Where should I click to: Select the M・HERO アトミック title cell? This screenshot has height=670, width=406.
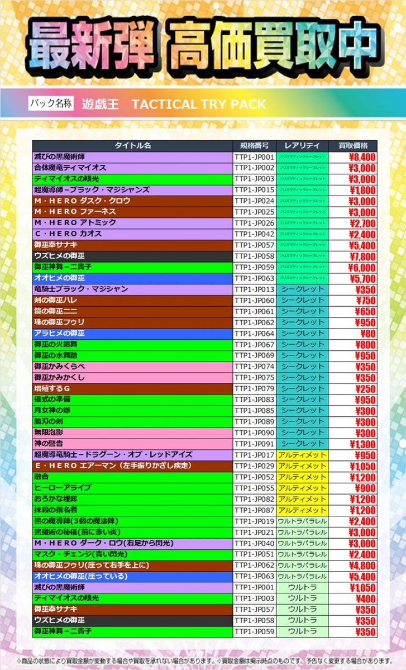point(132,223)
